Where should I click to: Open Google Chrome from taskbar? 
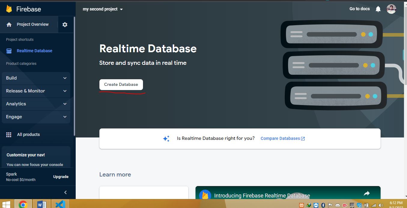tap(23, 204)
